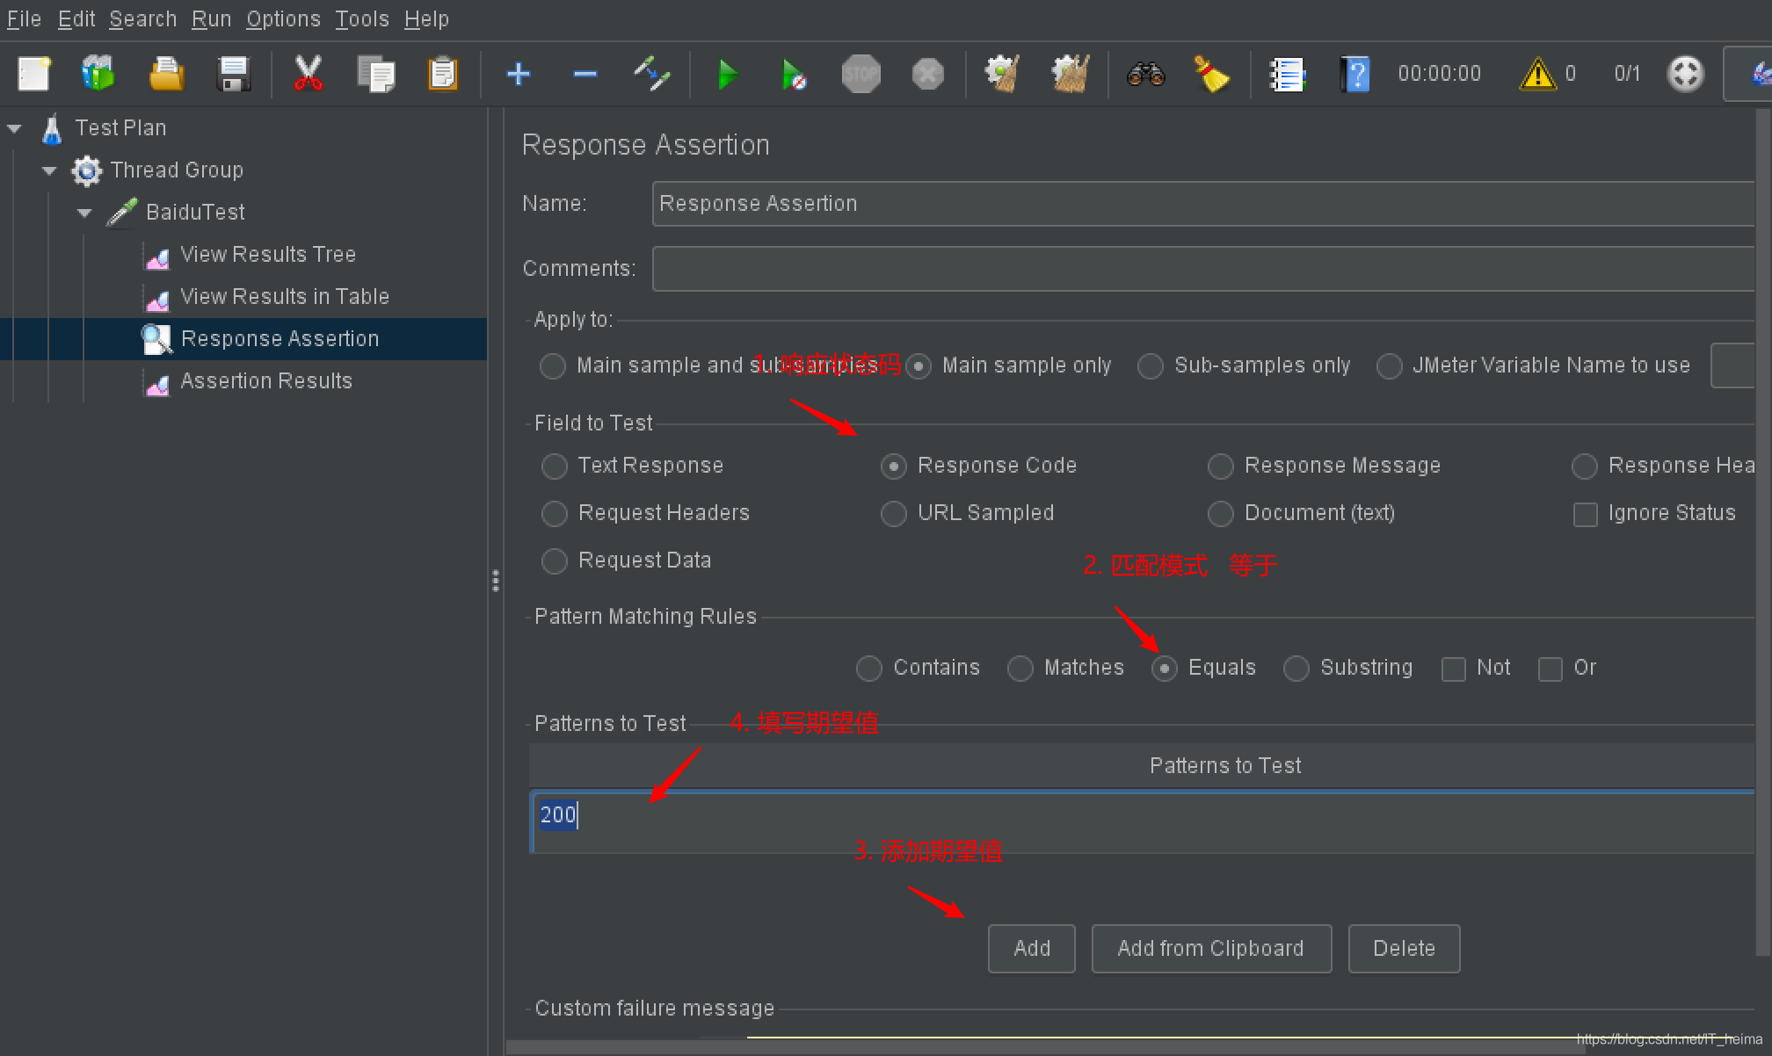Open Search with binoculars icon
The height and width of the screenshot is (1056, 1772).
coord(1145,74)
